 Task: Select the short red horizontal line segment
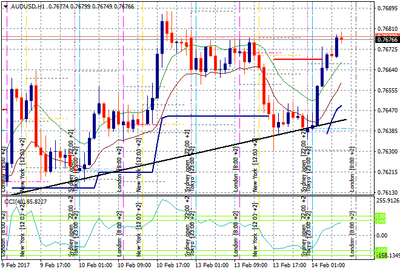297,59
